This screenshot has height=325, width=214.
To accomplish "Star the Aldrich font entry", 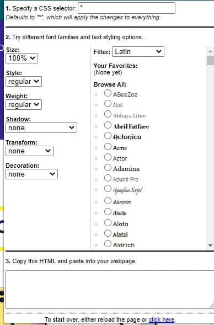I will (96, 245).
